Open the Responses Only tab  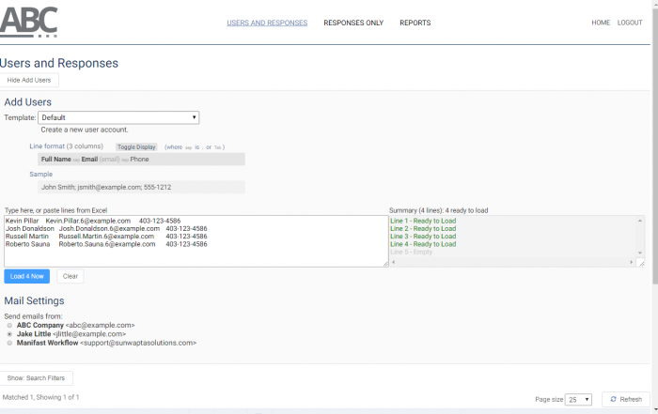tap(353, 23)
